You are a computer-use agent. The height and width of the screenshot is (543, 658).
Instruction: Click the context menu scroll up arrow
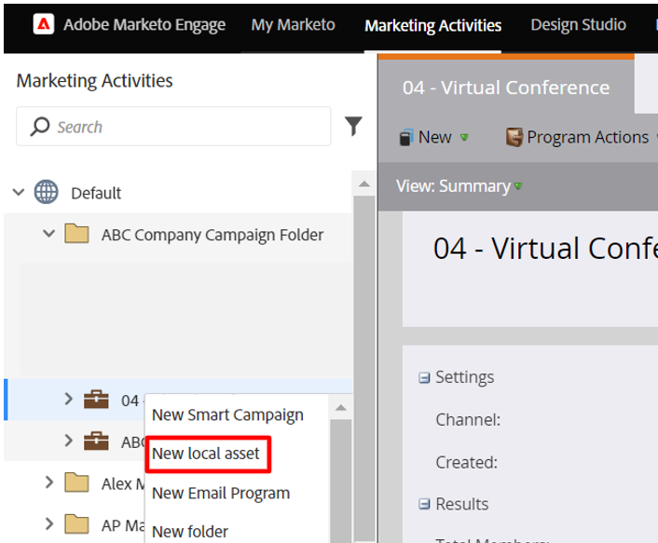tap(341, 407)
